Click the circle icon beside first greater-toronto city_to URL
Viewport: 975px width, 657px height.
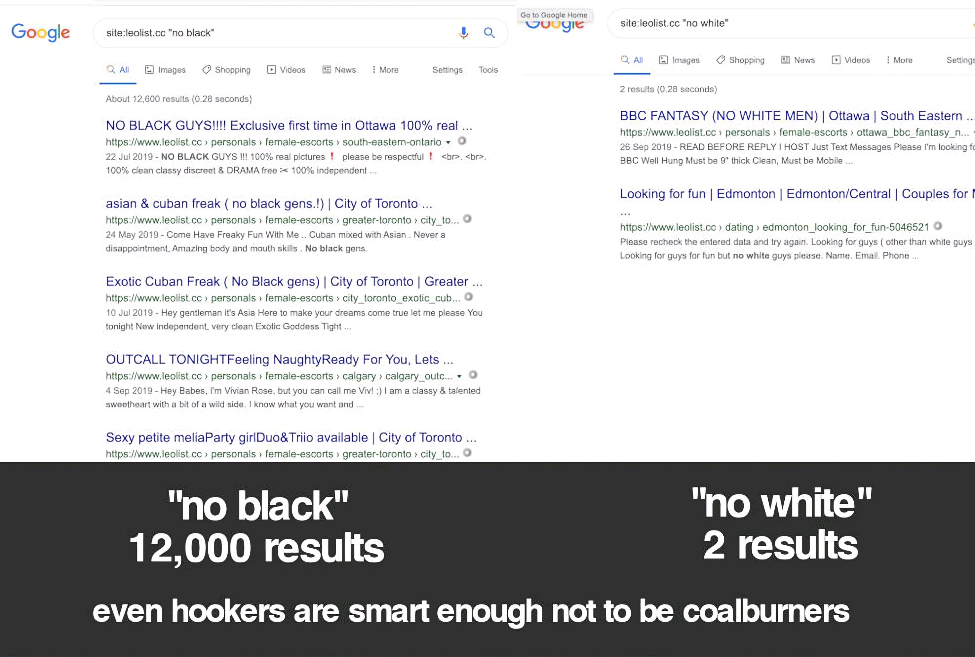[467, 219]
